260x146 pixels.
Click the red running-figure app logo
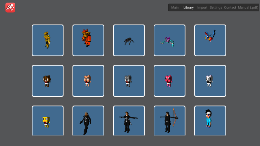10,7
